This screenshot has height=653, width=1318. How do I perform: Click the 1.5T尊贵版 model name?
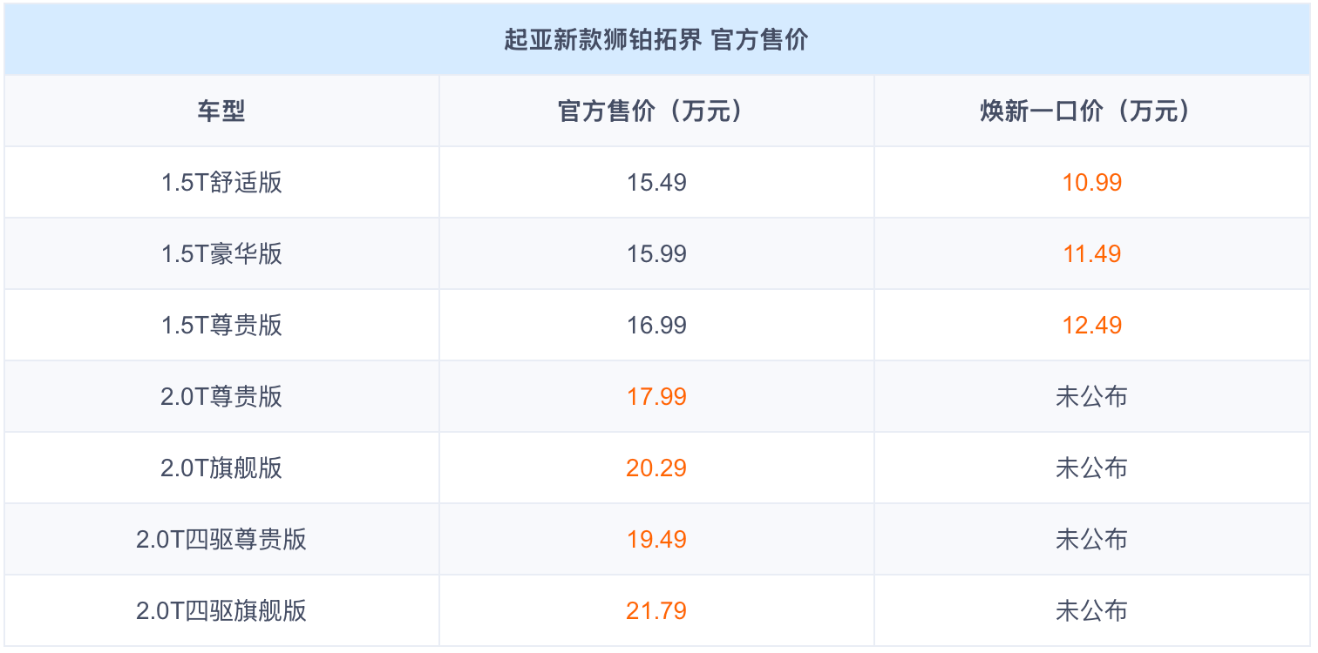click(221, 326)
